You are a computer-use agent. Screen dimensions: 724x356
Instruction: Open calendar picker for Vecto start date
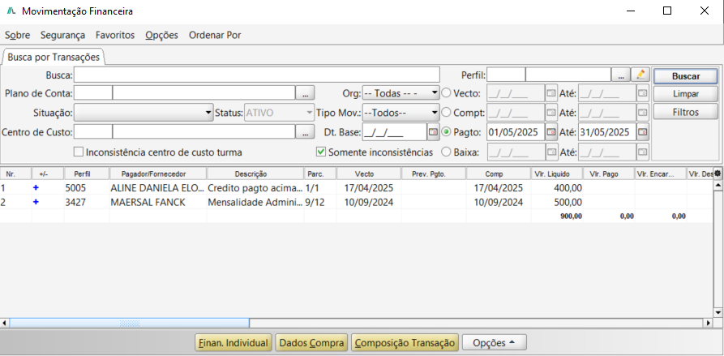coord(550,93)
